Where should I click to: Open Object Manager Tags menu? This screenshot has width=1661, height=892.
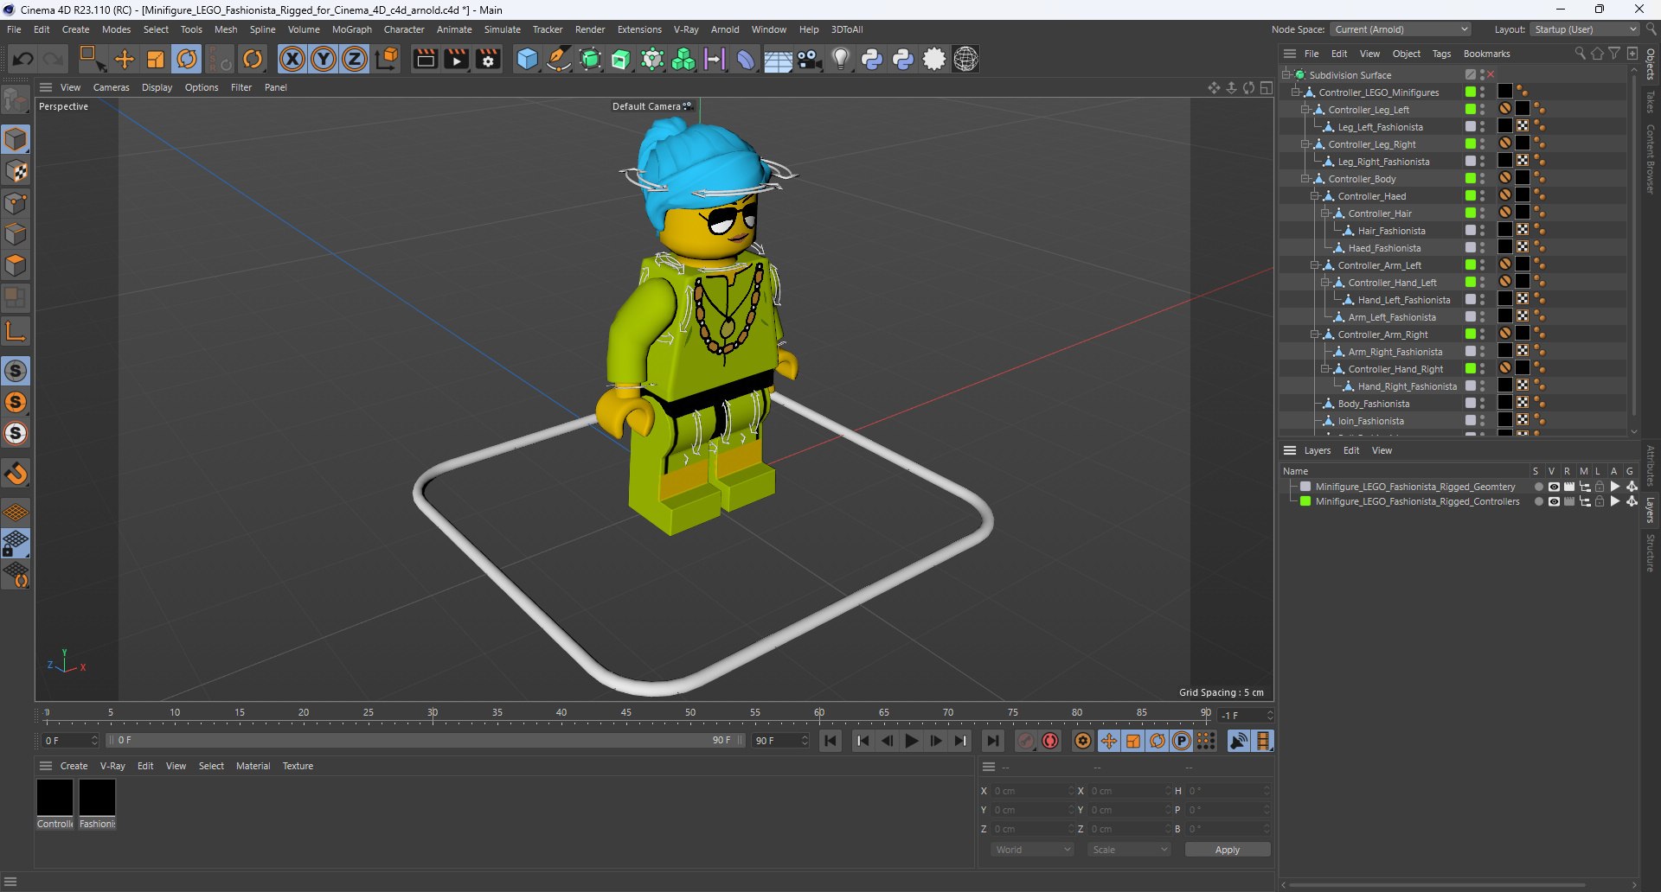click(1441, 54)
